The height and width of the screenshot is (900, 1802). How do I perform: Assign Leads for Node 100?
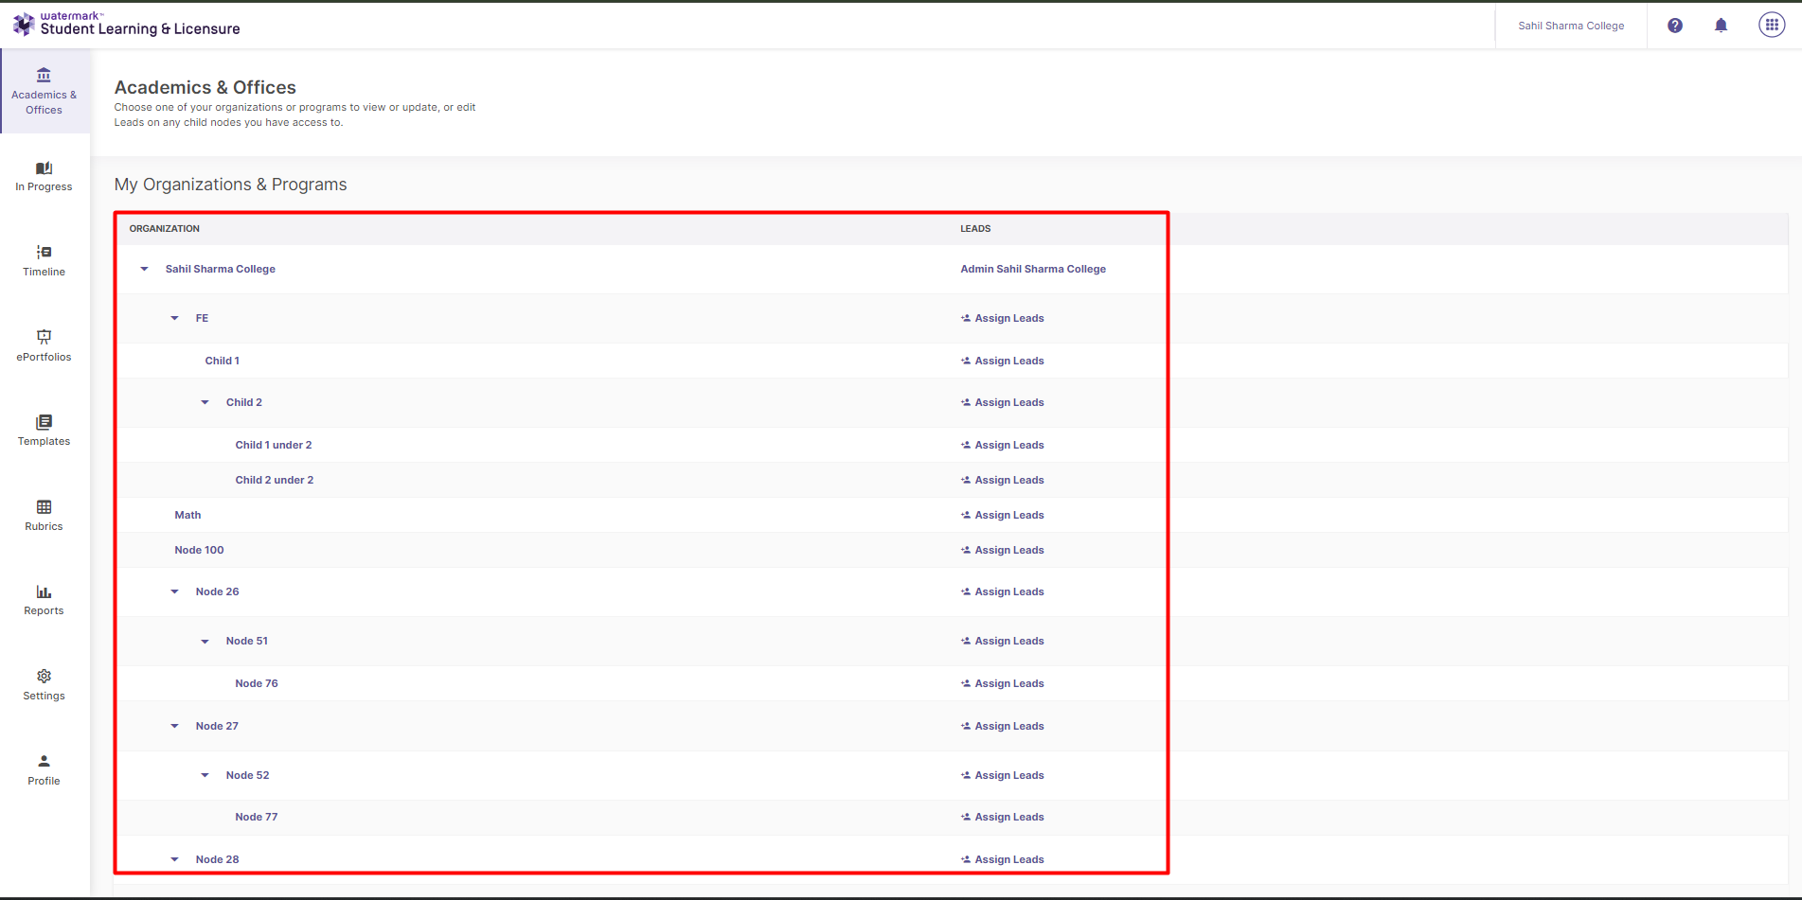pyautogui.click(x=1002, y=550)
